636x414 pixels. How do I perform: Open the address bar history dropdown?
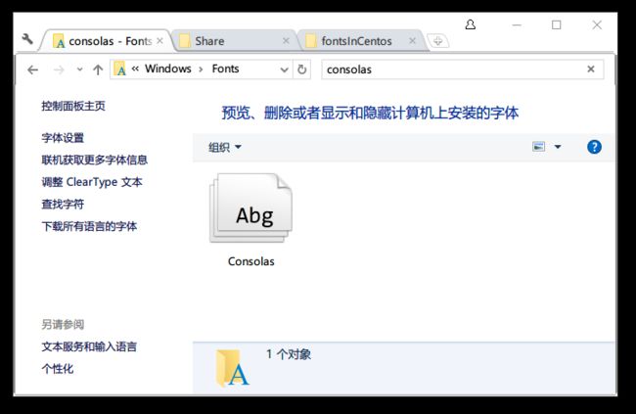285,69
